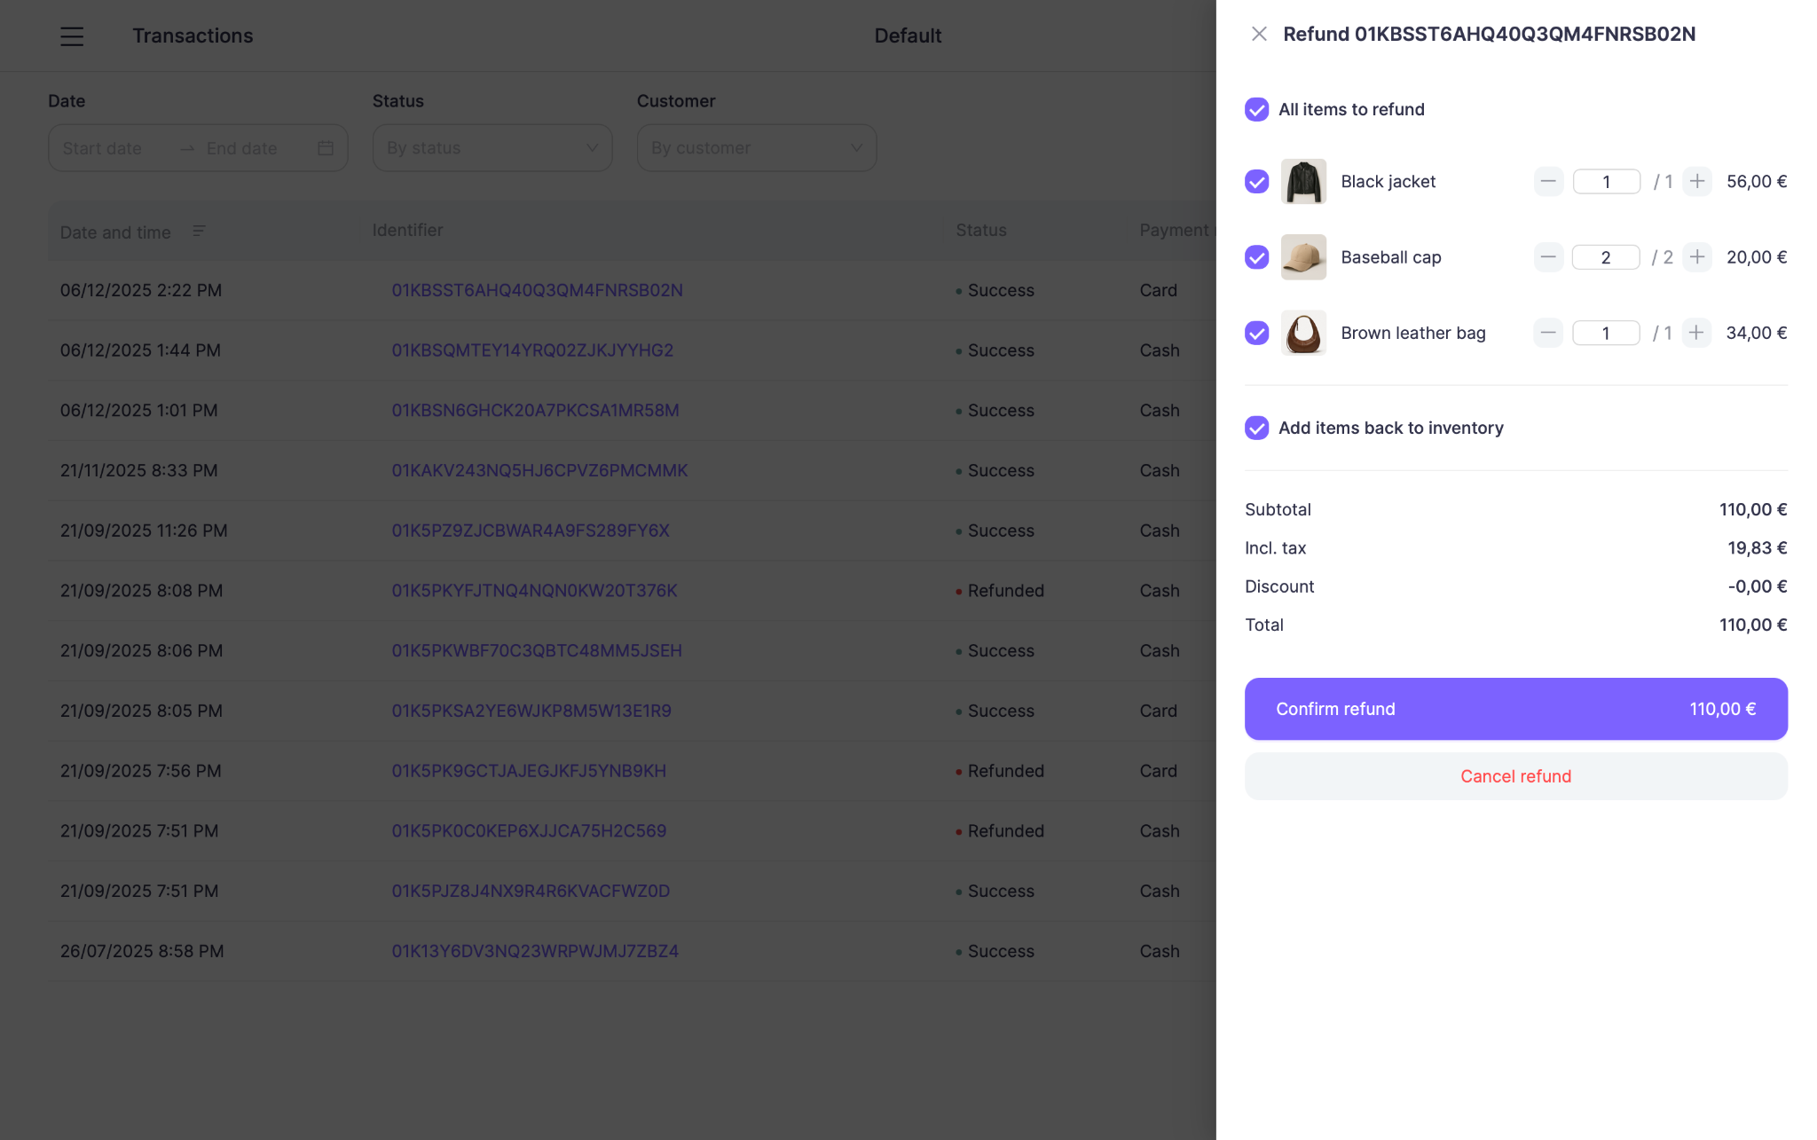
Task: Decrease the Black jacket refund quantity
Action: [x=1548, y=181]
